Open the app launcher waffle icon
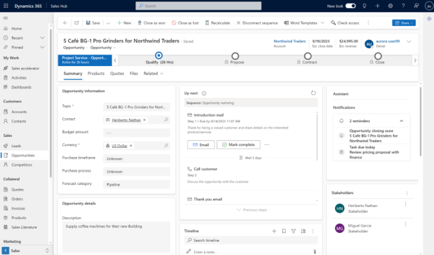Viewport: 434px width, 255px height. point(6,6)
